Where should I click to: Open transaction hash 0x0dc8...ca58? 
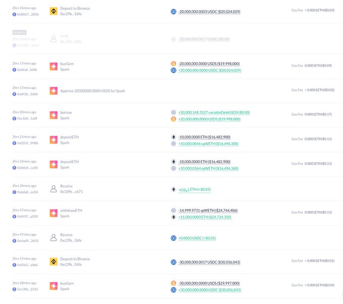(28, 168)
